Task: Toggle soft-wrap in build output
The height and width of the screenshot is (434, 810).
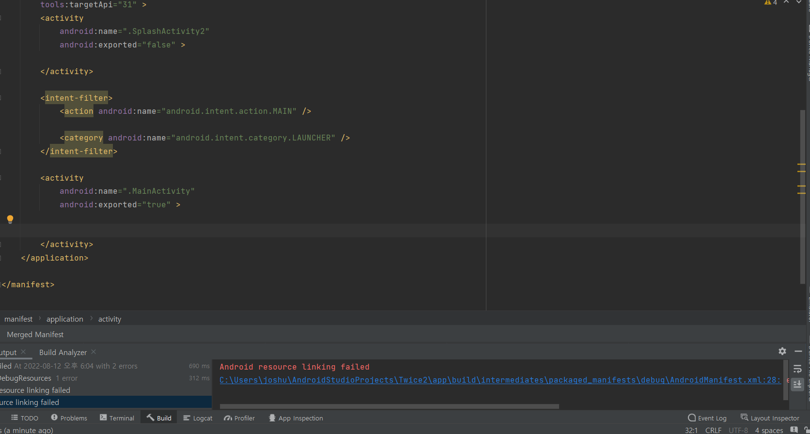Action: 797,369
